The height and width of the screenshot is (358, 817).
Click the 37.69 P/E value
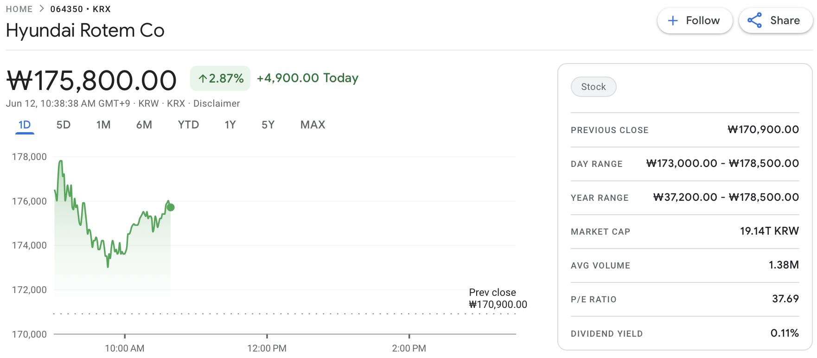pos(785,299)
